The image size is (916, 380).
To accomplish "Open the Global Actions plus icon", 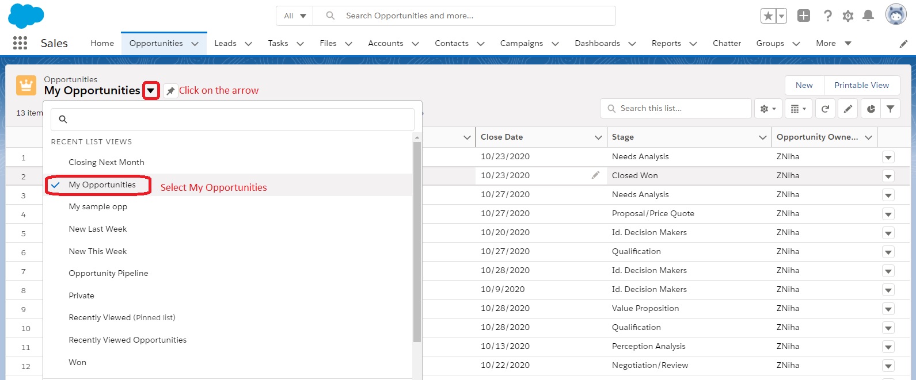I will click(804, 16).
